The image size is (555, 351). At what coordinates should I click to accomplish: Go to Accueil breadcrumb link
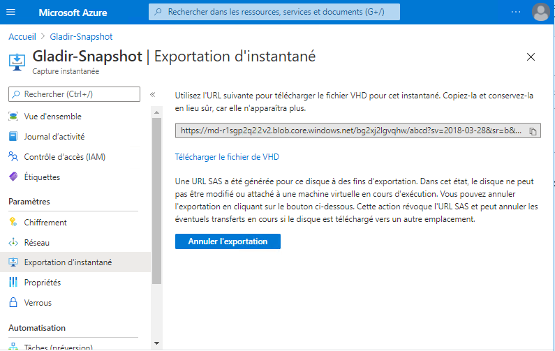coord(22,36)
